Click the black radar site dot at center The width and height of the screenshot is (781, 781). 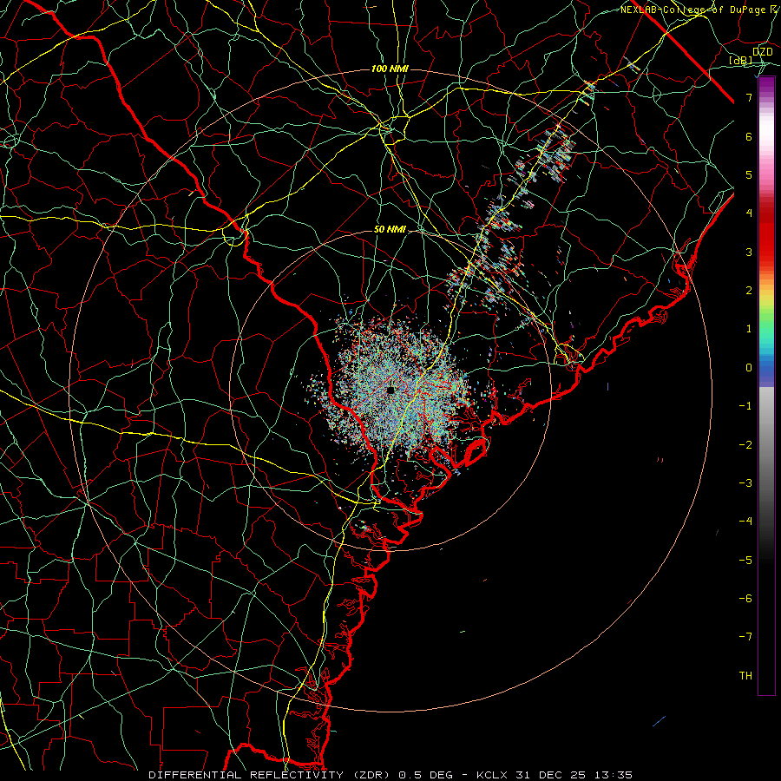(390, 390)
